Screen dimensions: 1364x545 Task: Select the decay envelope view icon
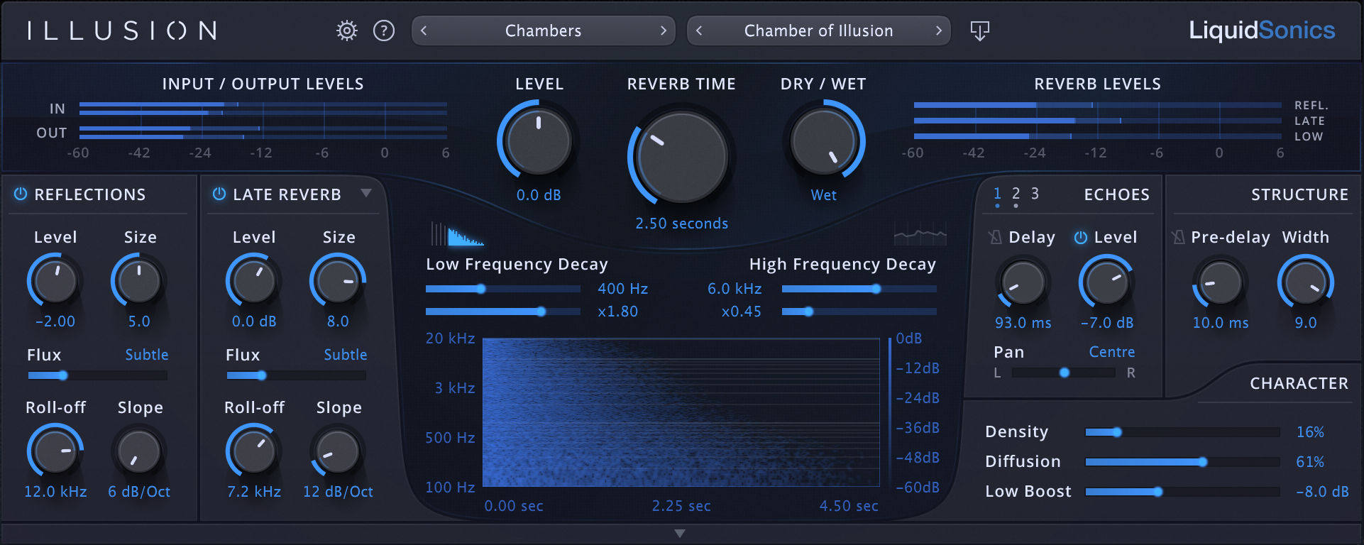click(457, 234)
